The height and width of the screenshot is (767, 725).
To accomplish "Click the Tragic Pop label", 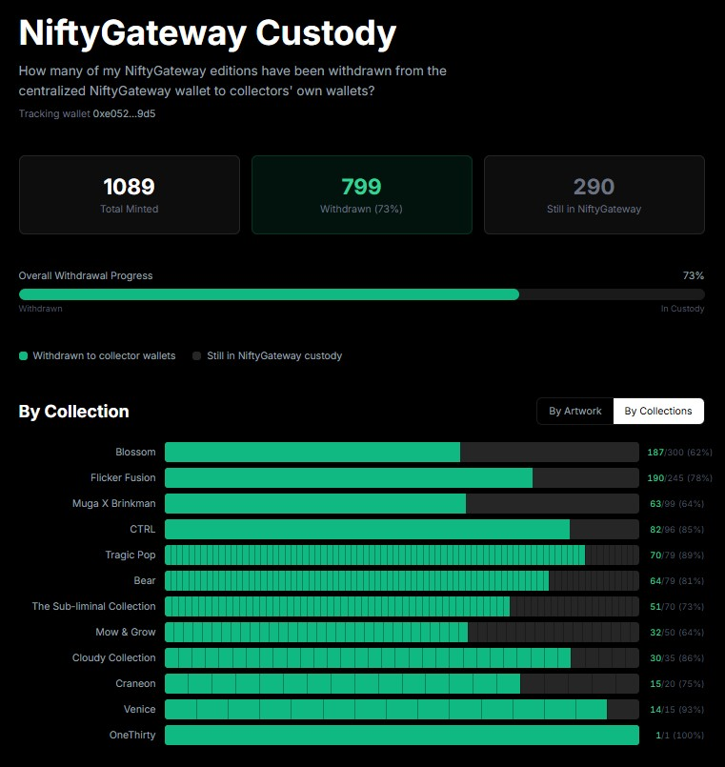I will 131,555.
